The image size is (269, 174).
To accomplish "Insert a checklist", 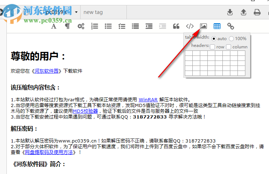I will pyautogui.click(x=122, y=26).
